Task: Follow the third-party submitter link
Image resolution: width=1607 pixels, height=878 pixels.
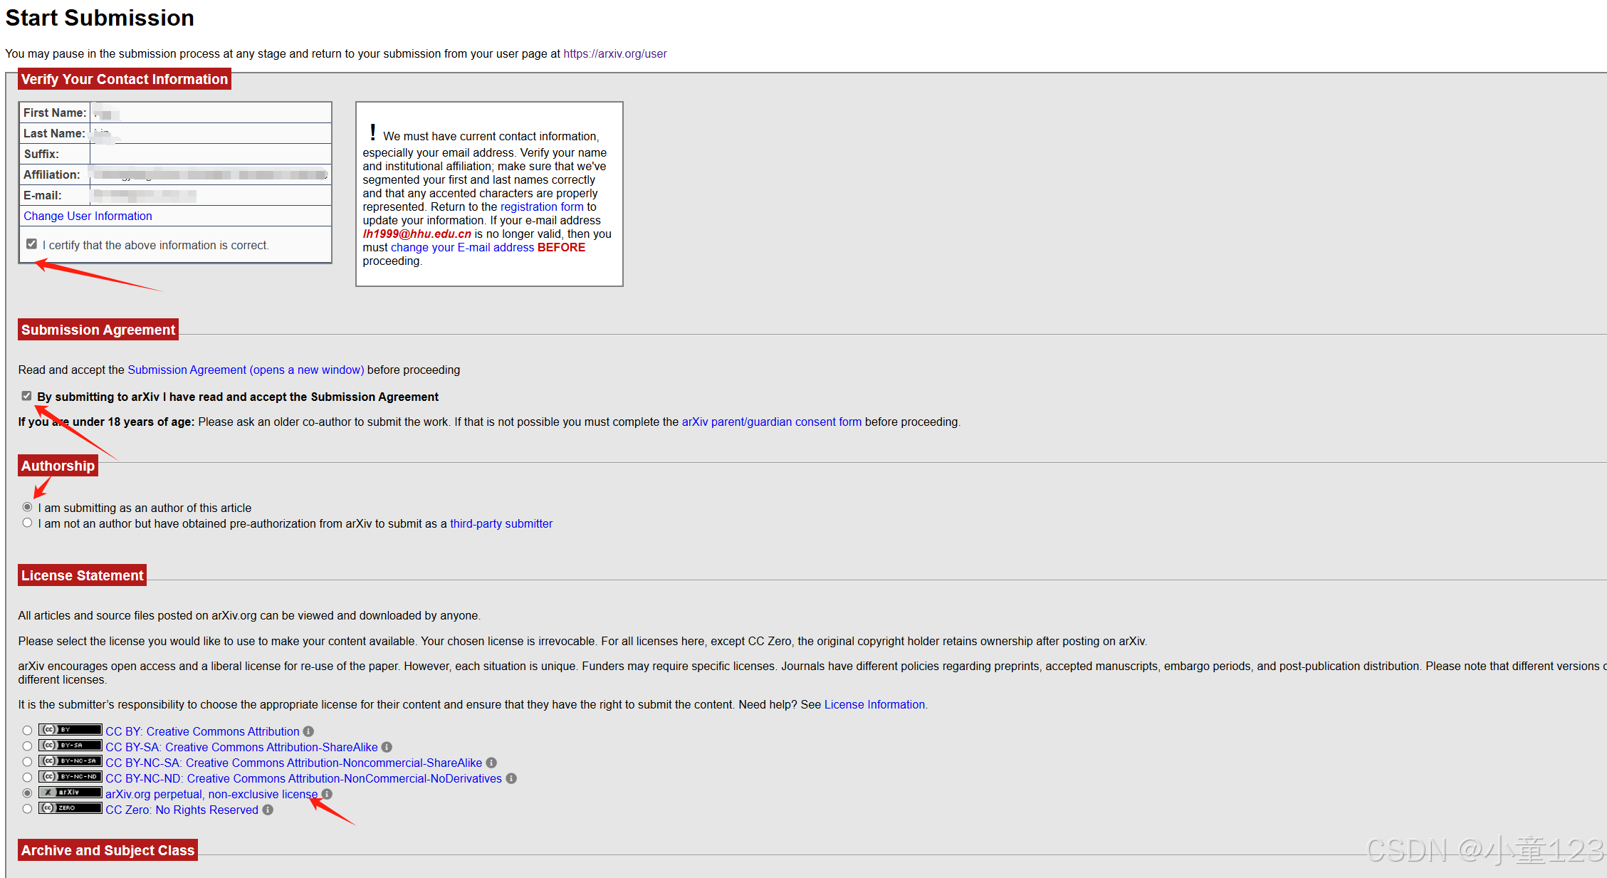Action: (501, 523)
